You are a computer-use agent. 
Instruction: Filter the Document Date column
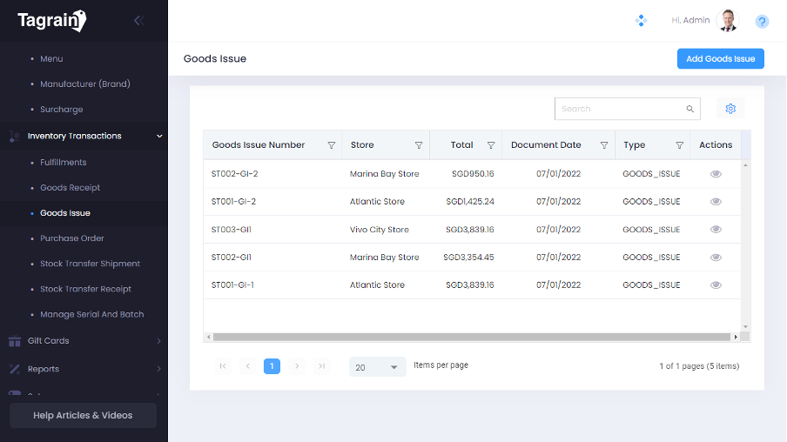[604, 145]
